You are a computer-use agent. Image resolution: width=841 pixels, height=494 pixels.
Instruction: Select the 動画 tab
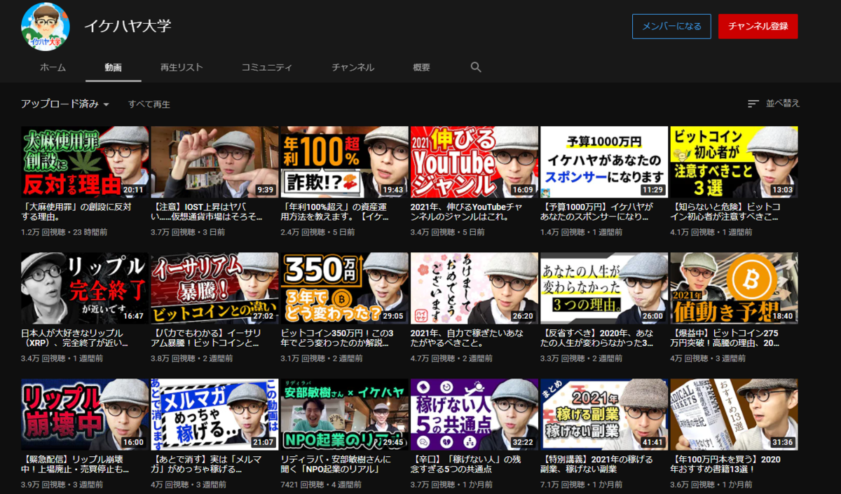point(114,68)
